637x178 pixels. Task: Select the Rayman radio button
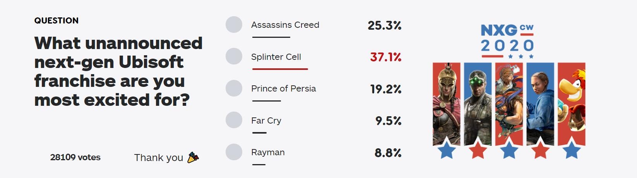pos(234,152)
